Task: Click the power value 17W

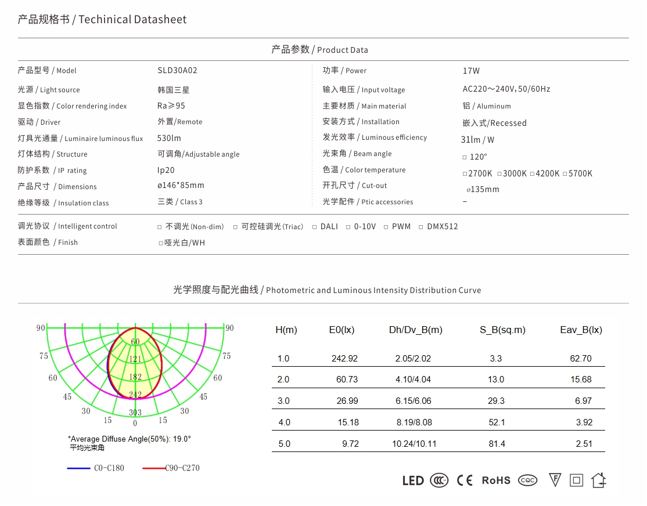Action: [x=471, y=71]
